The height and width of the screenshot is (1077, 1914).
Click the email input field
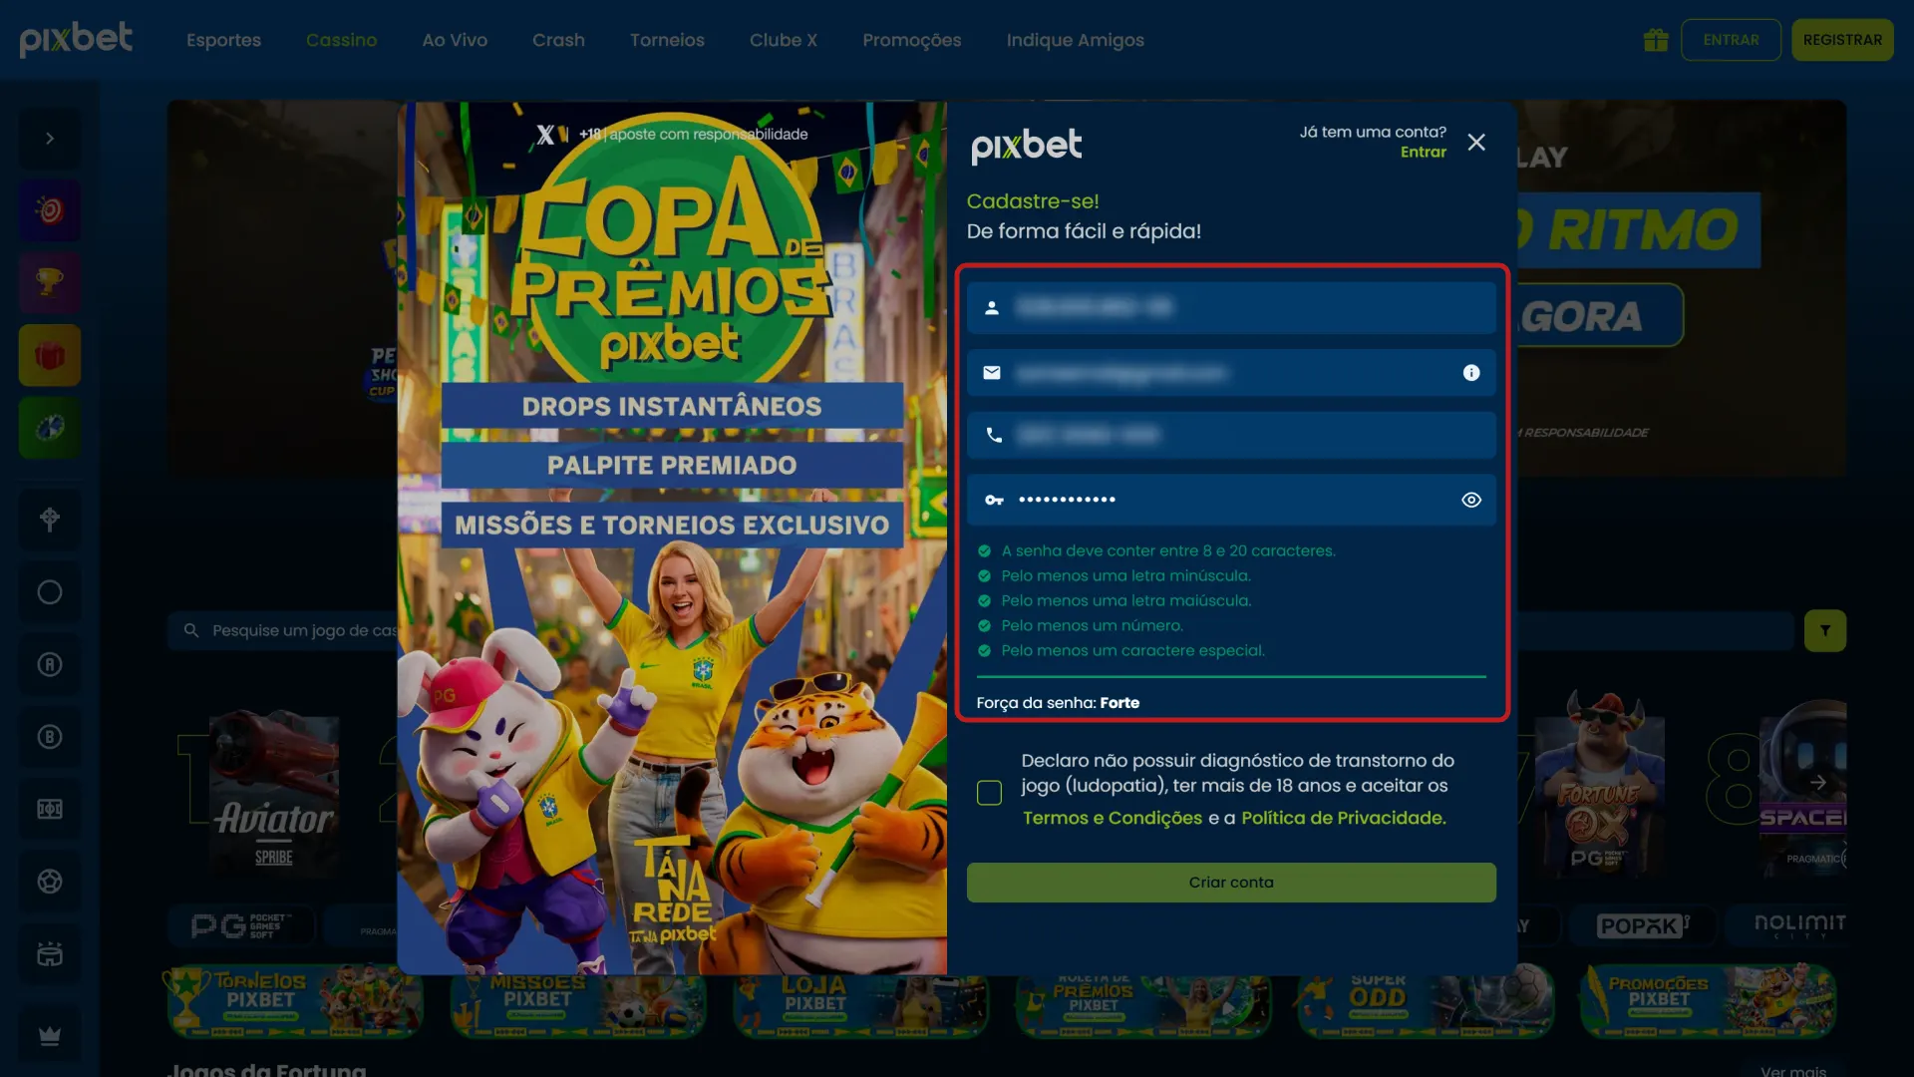click(x=1231, y=373)
